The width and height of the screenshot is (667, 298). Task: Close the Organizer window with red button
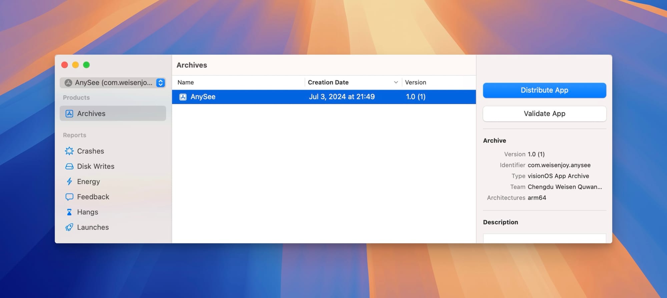[65, 65]
